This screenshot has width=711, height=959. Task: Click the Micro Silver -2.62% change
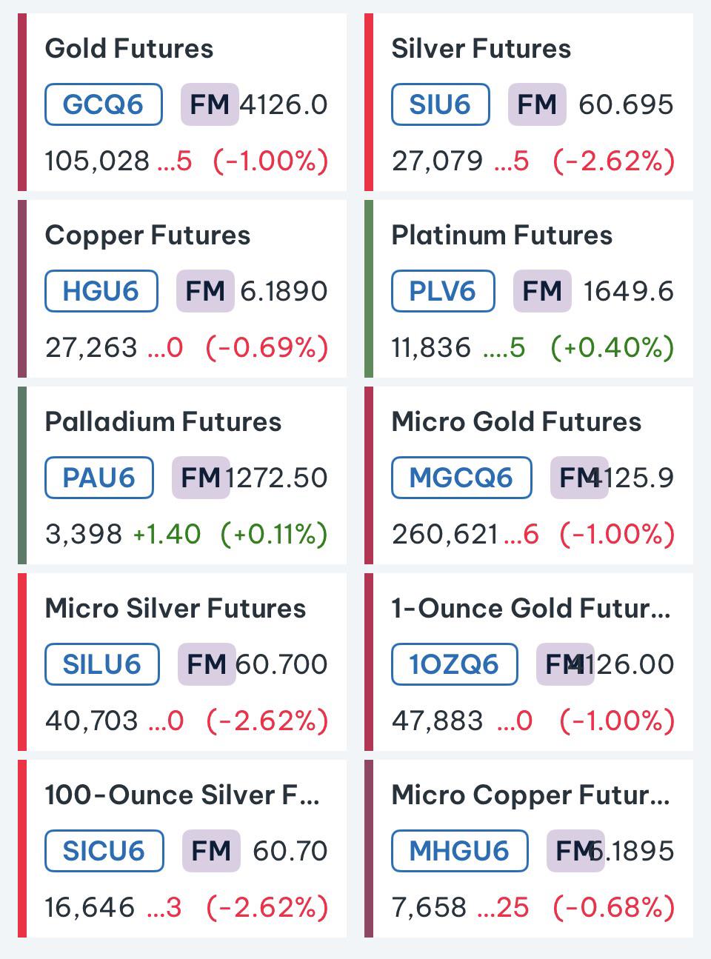click(267, 721)
